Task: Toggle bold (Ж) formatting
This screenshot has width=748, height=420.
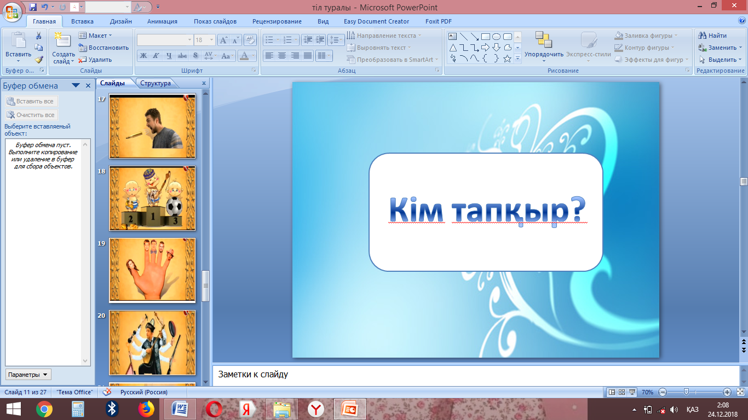Action: [143, 56]
